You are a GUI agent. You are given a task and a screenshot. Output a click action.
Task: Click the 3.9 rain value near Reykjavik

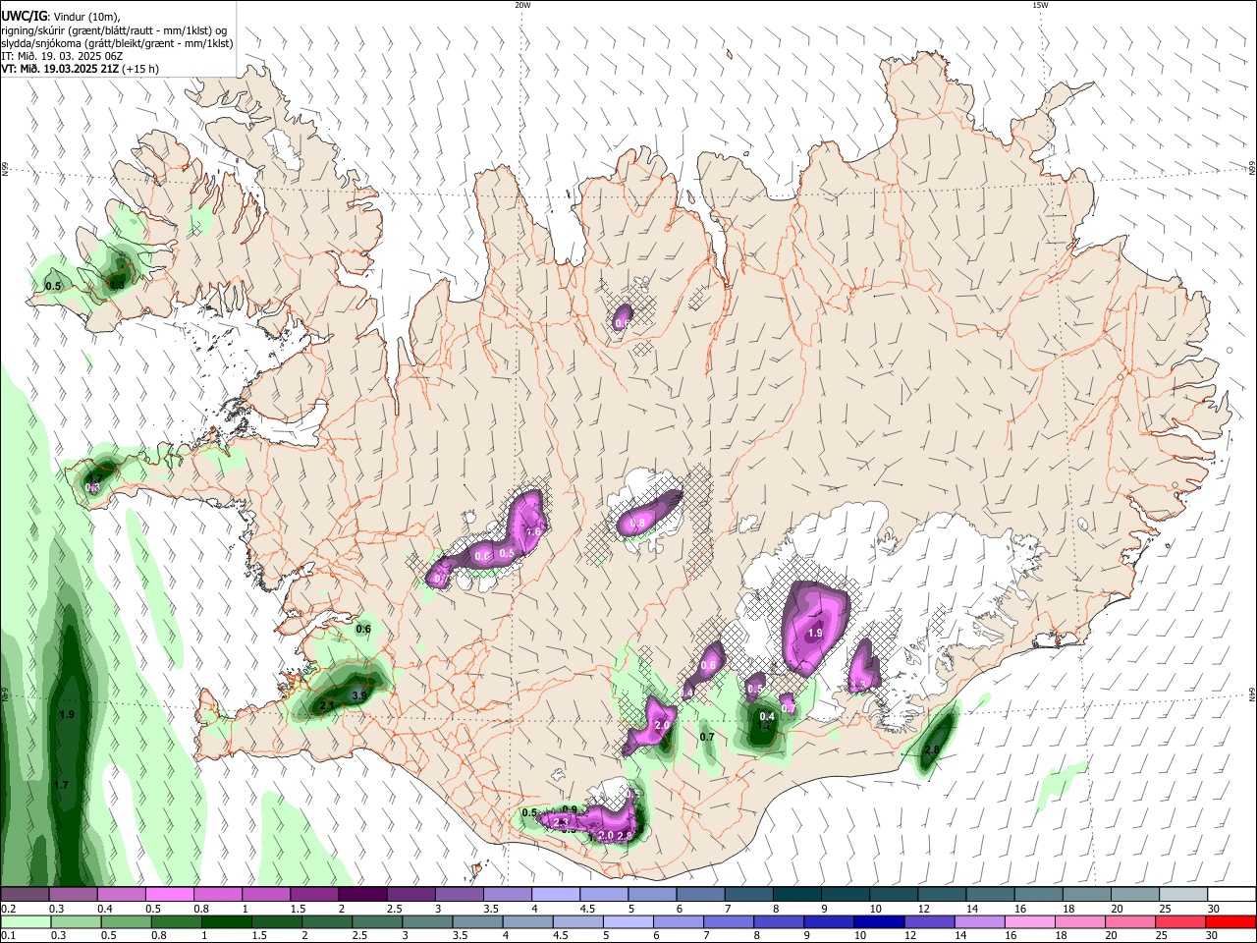point(359,695)
